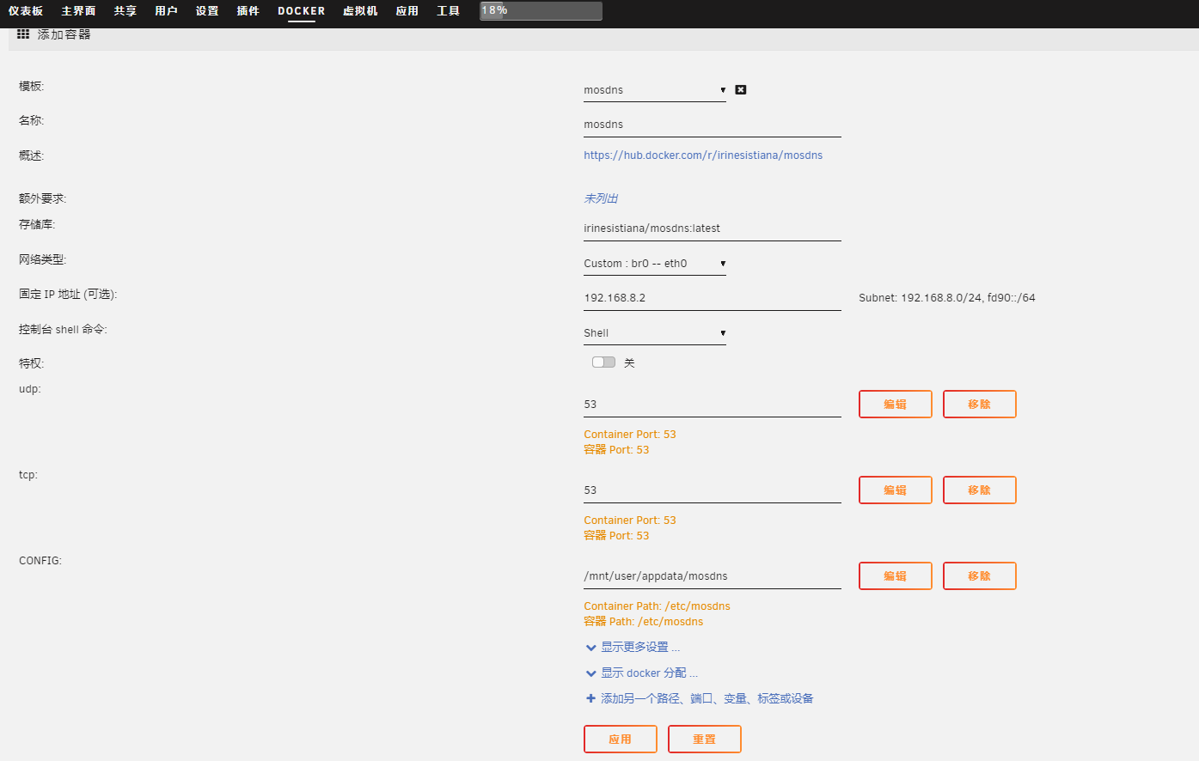Click the fixed IP address field 192.168.8.2

point(711,298)
